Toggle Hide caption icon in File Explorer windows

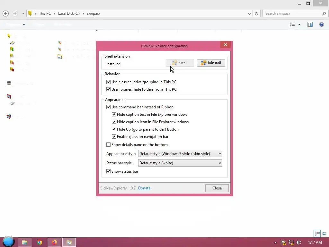click(114, 122)
